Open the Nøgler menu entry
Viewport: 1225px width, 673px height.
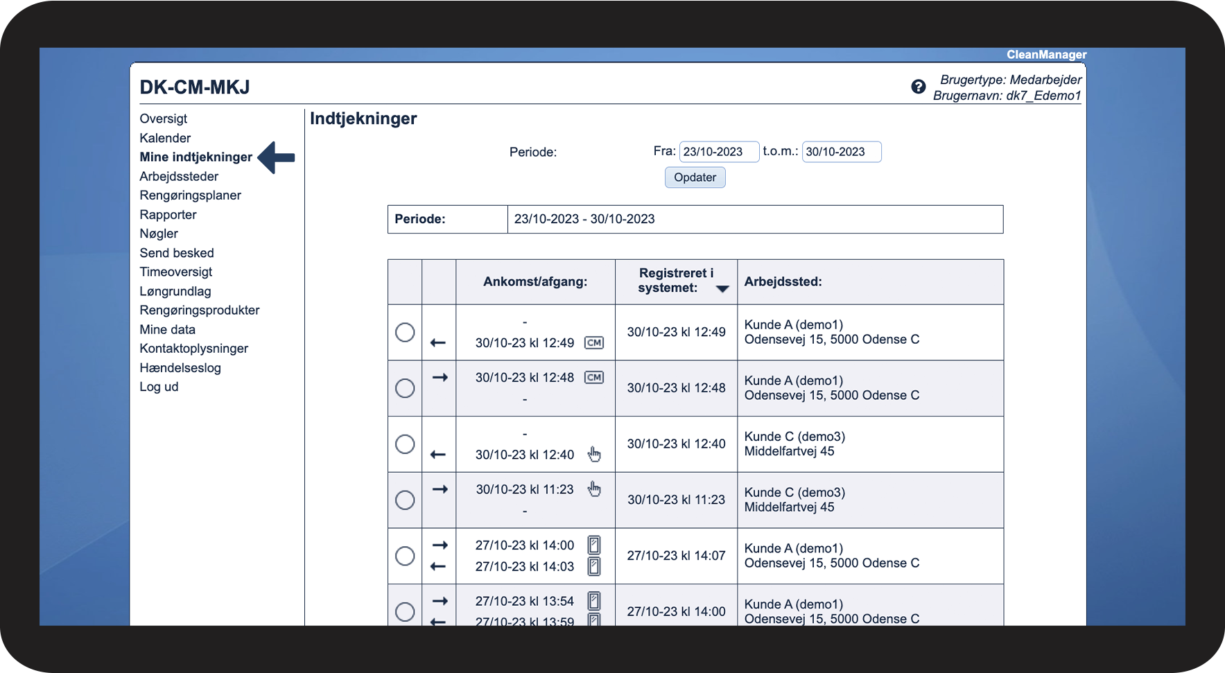[159, 234]
